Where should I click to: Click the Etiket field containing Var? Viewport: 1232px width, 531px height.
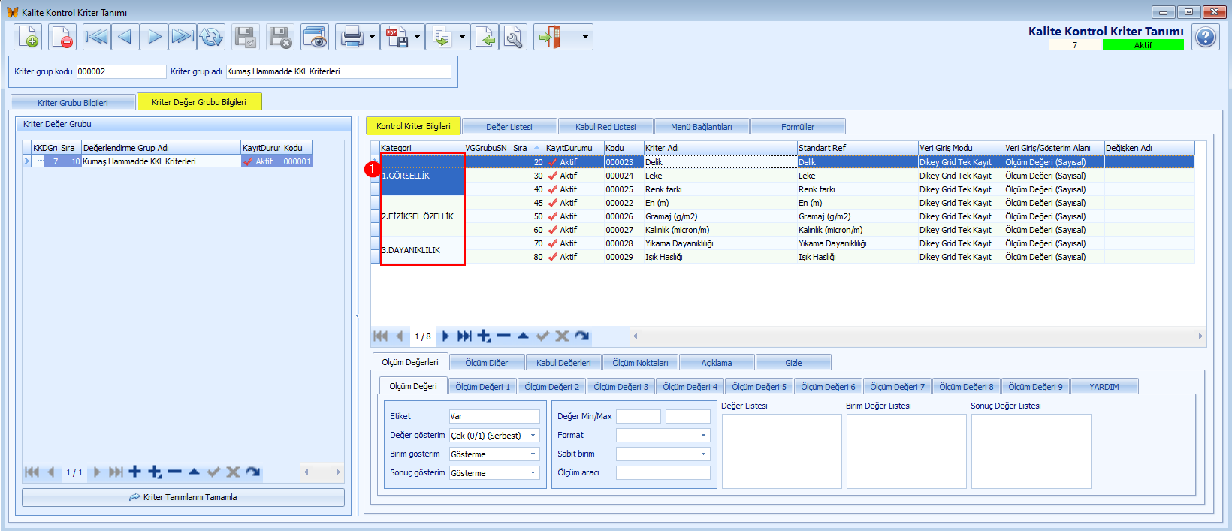(494, 416)
